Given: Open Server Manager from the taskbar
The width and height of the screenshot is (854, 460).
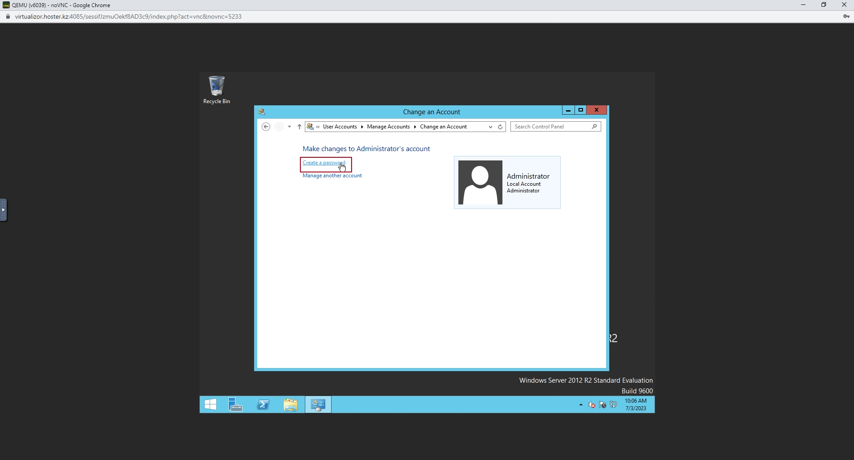Looking at the screenshot, I should pyautogui.click(x=235, y=404).
